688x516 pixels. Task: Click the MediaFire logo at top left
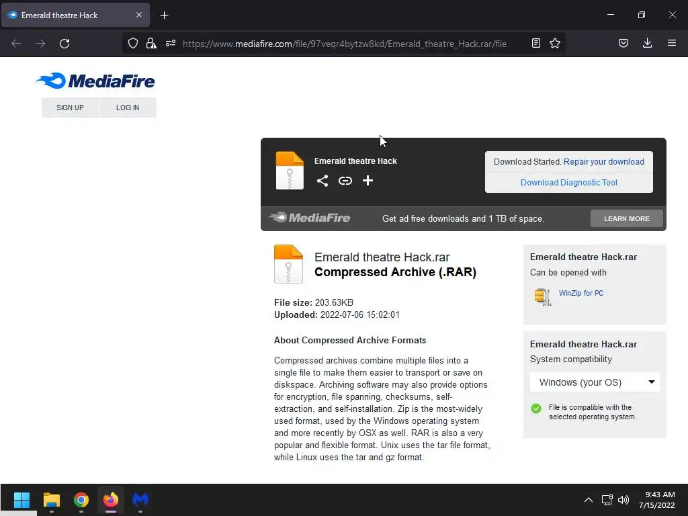click(x=95, y=81)
